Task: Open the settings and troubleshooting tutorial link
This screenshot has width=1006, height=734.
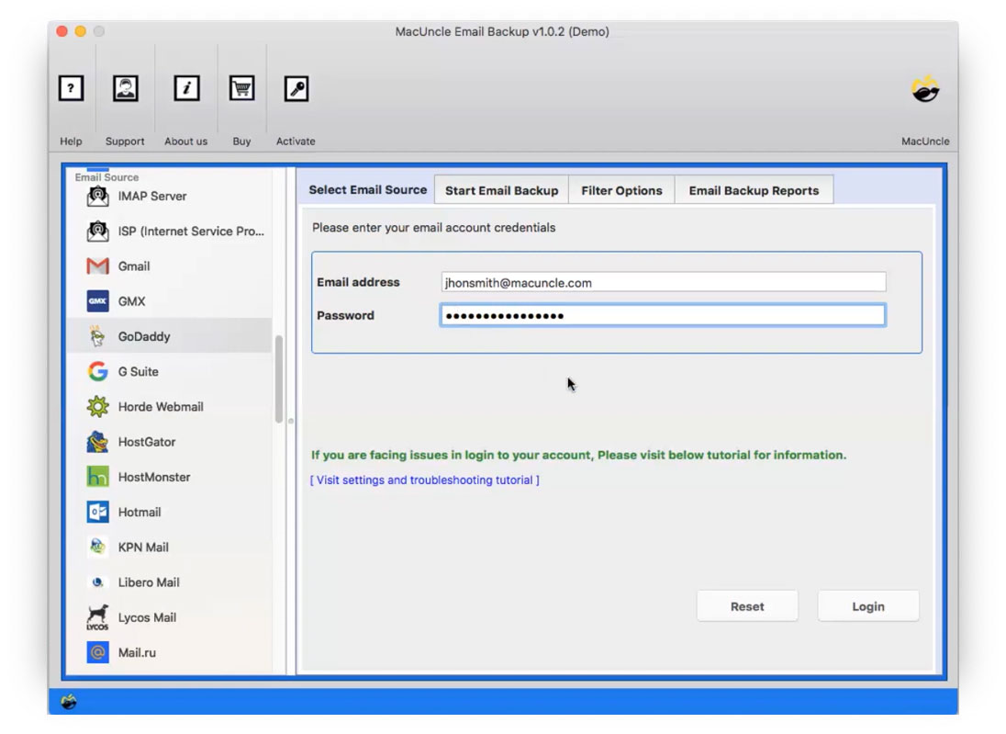Action: tap(425, 480)
